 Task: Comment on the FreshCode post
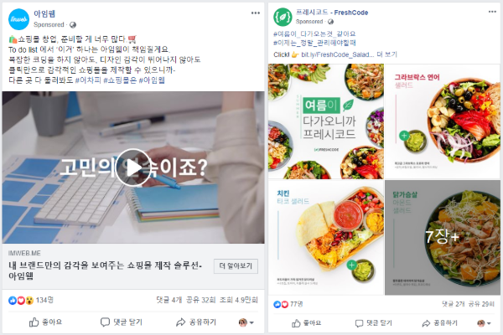[374, 322]
